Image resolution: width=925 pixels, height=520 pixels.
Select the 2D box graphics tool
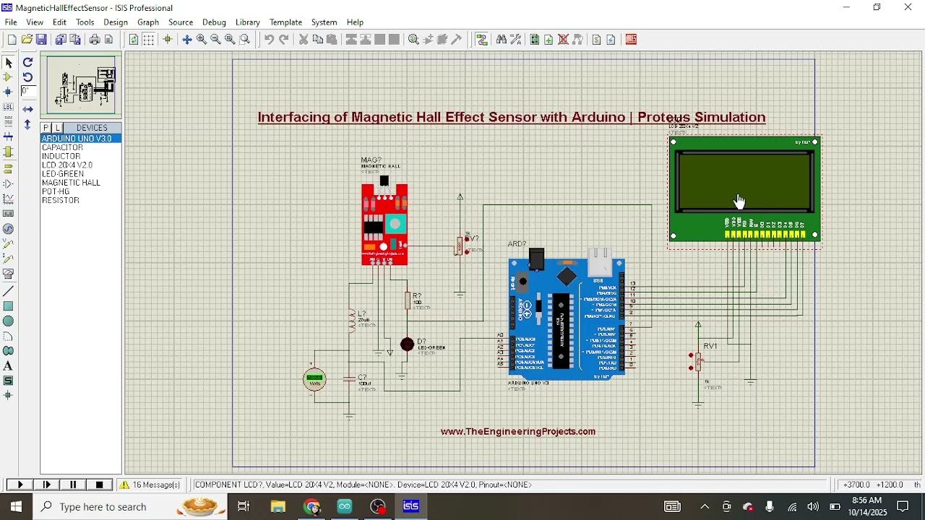pos(9,306)
